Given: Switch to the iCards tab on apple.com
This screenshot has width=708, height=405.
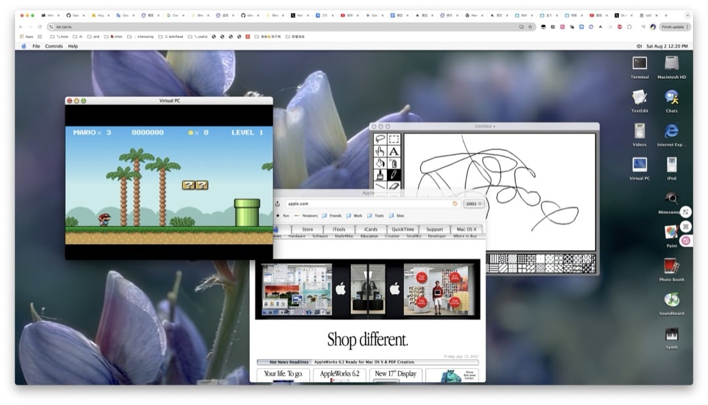Looking at the screenshot, I should click(x=370, y=229).
